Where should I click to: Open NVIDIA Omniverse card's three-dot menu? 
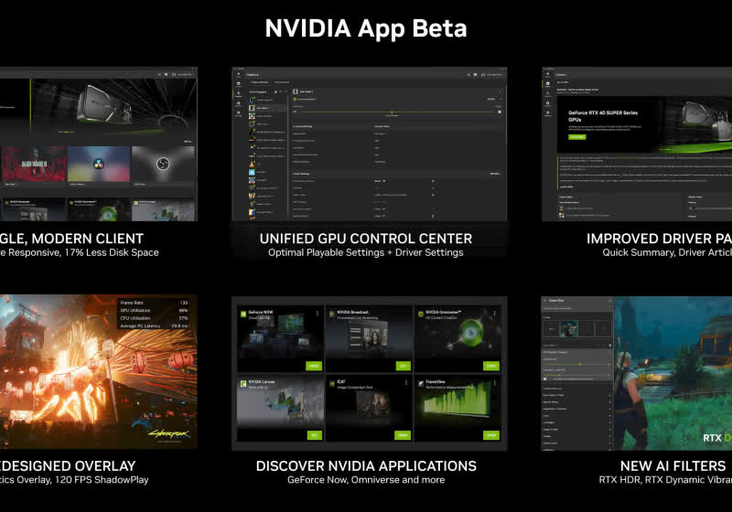(x=494, y=313)
